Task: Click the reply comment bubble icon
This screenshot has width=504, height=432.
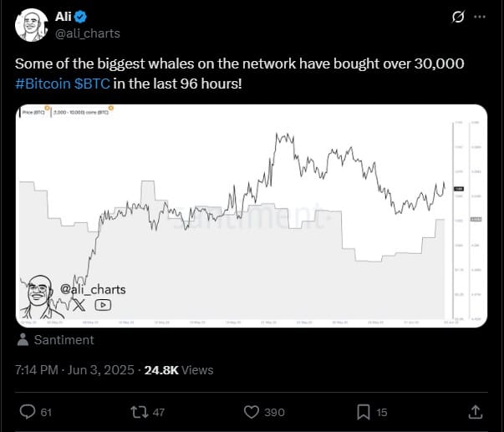Action: (x=28, y=412)
